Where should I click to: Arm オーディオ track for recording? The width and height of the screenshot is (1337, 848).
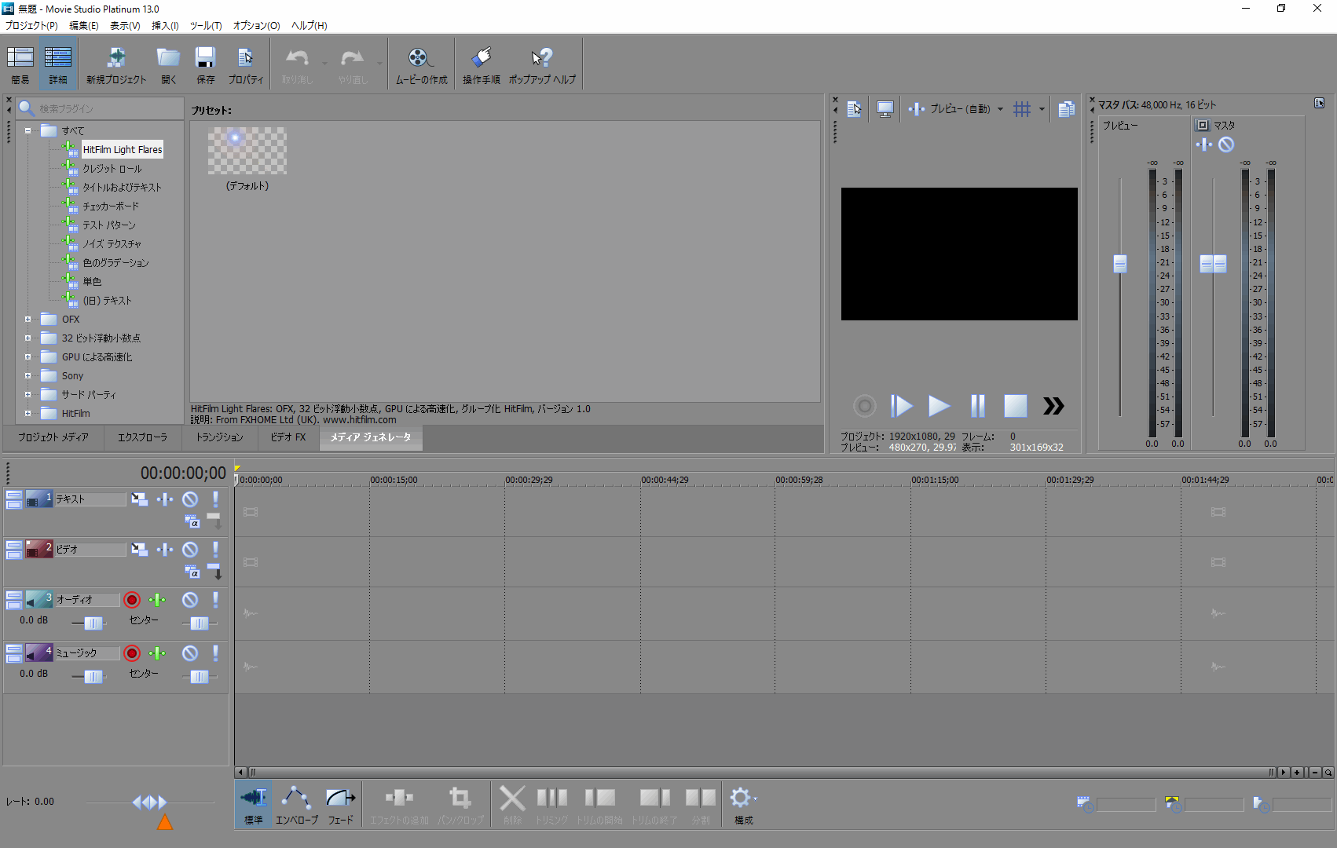point(132,600)
